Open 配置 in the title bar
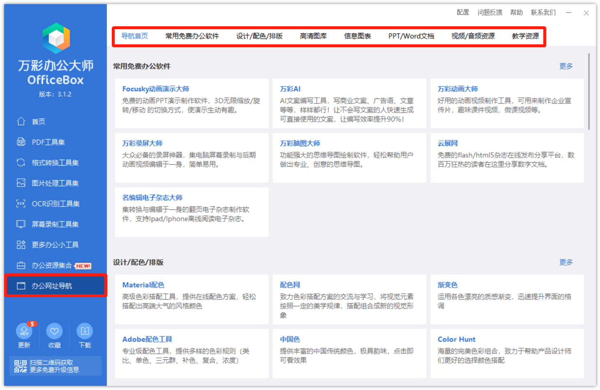This screenshot has width=600, height=390. (x=463, y=12)
